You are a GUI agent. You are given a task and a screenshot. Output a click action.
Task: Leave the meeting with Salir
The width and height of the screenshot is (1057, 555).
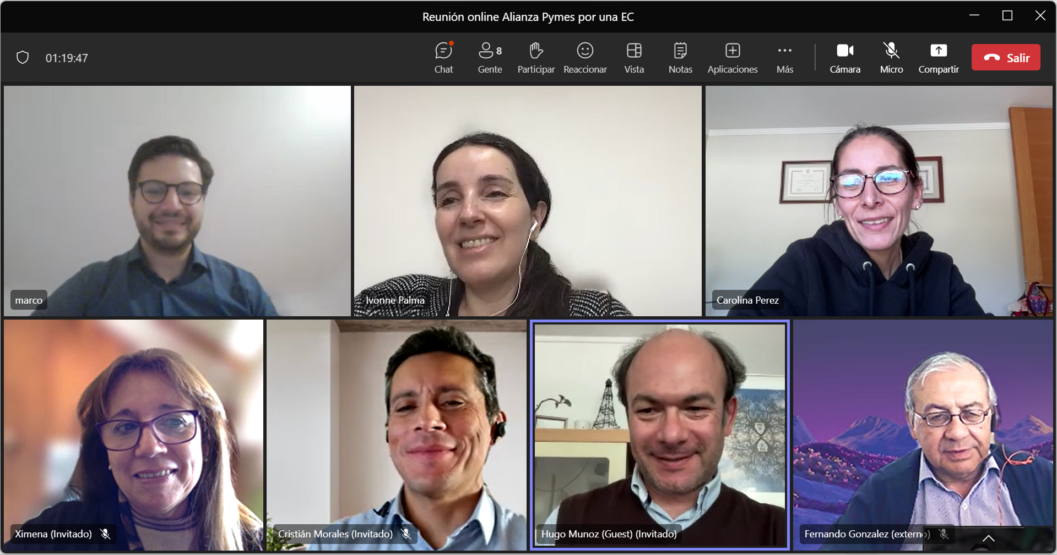coord(1006,57)
